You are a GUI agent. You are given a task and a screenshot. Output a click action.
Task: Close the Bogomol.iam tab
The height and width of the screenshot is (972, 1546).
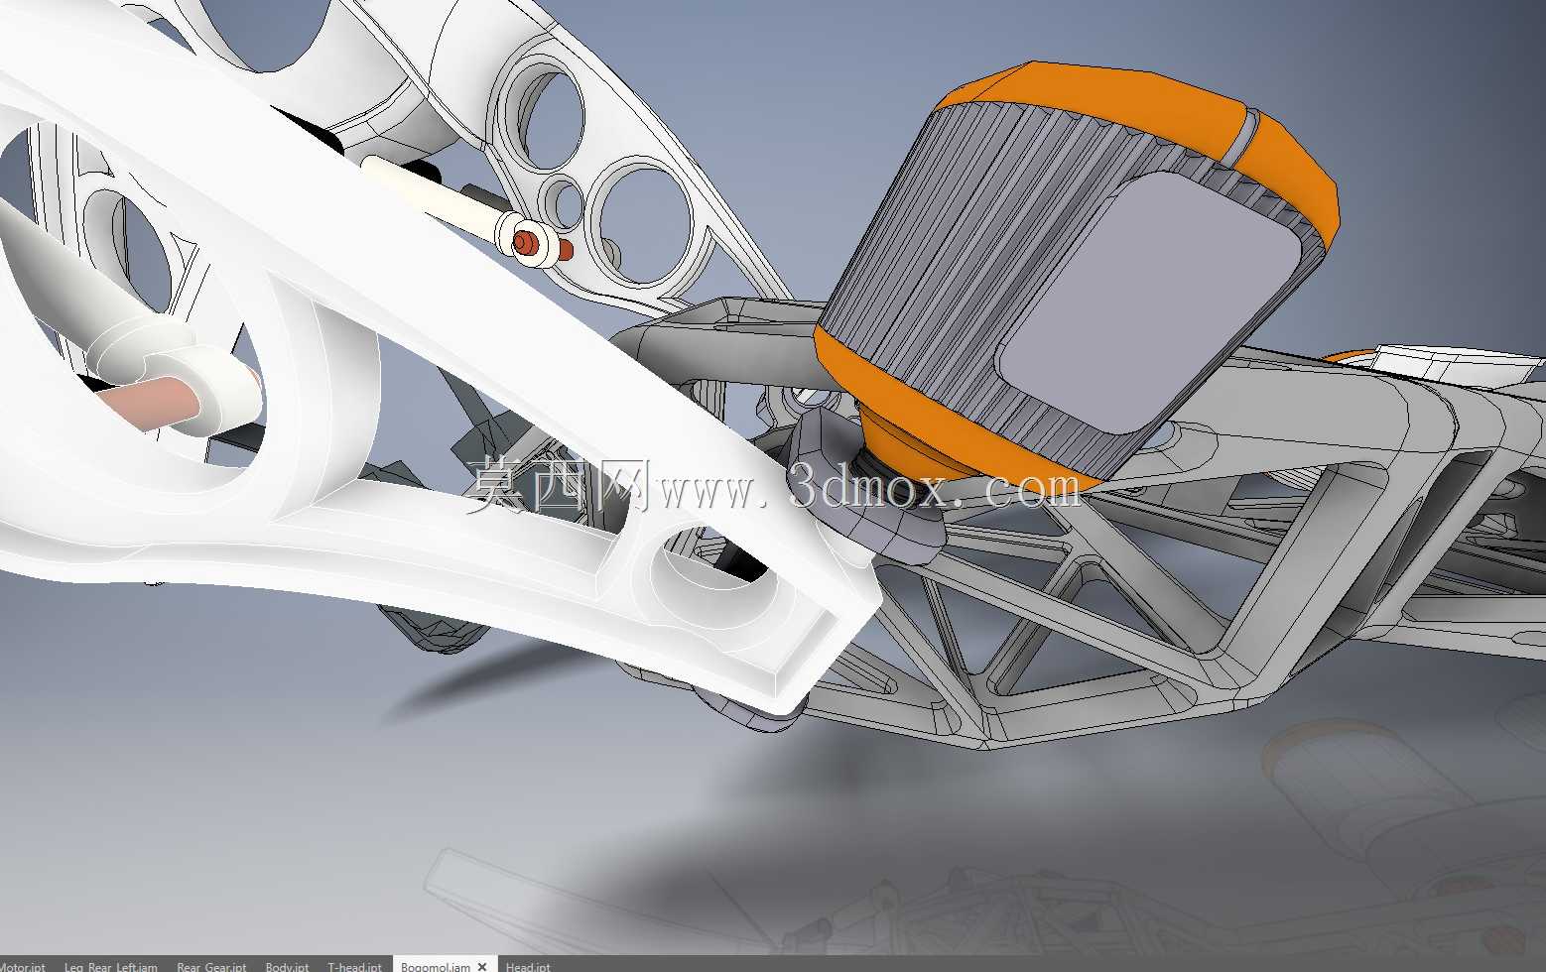pos(483,966)
